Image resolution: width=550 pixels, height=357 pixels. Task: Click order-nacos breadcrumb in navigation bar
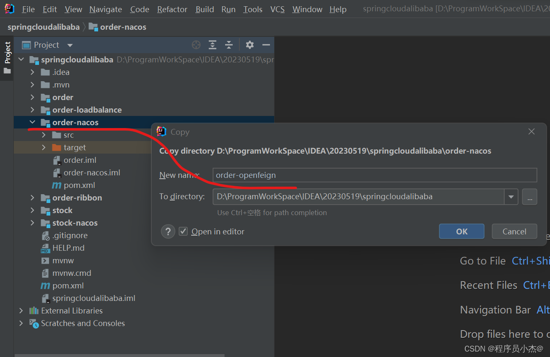point(117,27)
